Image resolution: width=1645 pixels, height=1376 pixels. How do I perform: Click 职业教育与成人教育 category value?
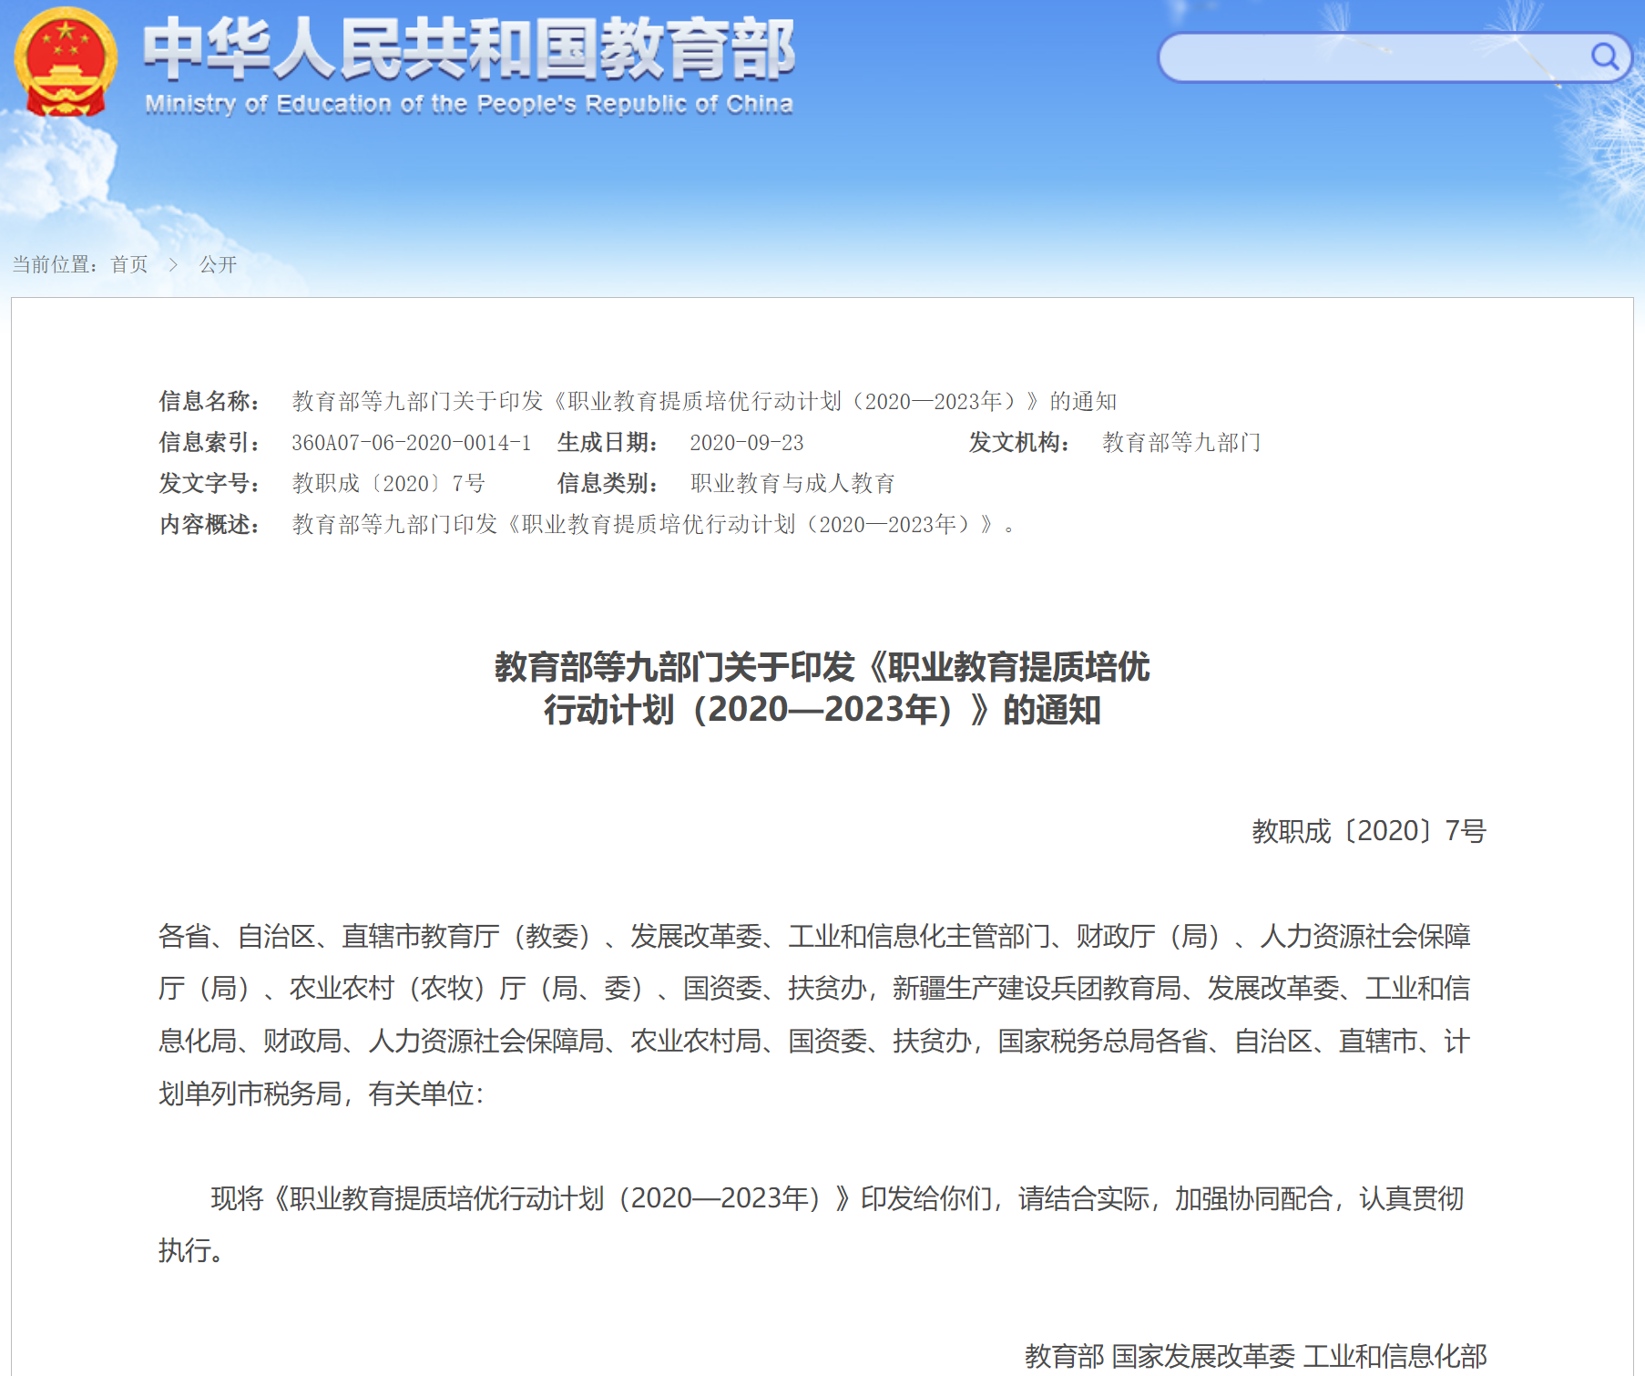792,484
